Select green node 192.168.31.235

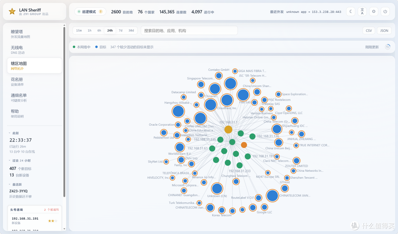pos(220,140)
